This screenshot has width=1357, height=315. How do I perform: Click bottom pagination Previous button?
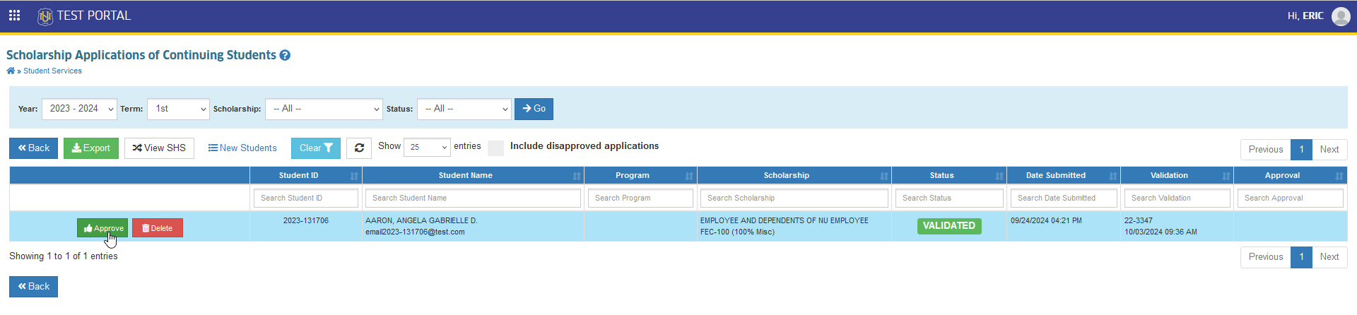click(x=1265, y=257)
